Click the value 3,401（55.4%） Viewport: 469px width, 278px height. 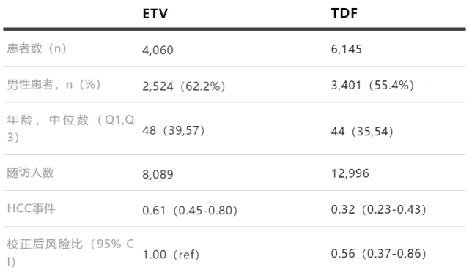[372, 86]
